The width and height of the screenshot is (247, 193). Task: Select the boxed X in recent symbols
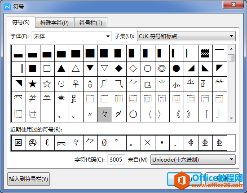pyautogui.click(x=18, y=143)
